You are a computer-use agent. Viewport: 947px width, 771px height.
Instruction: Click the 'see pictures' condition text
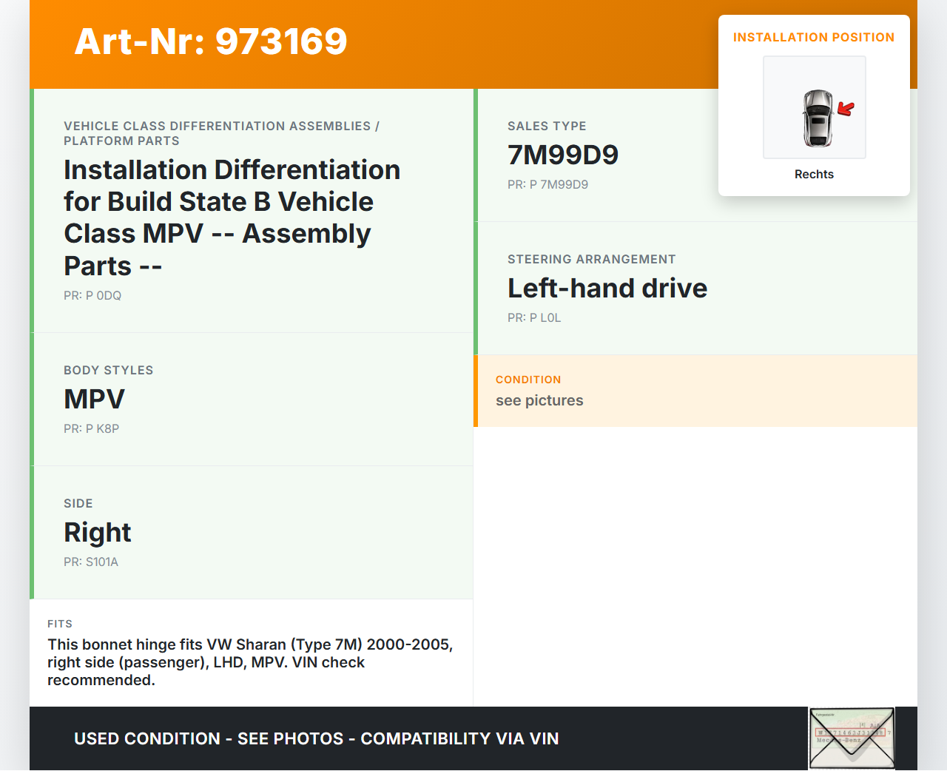click(x=539, y=400)
